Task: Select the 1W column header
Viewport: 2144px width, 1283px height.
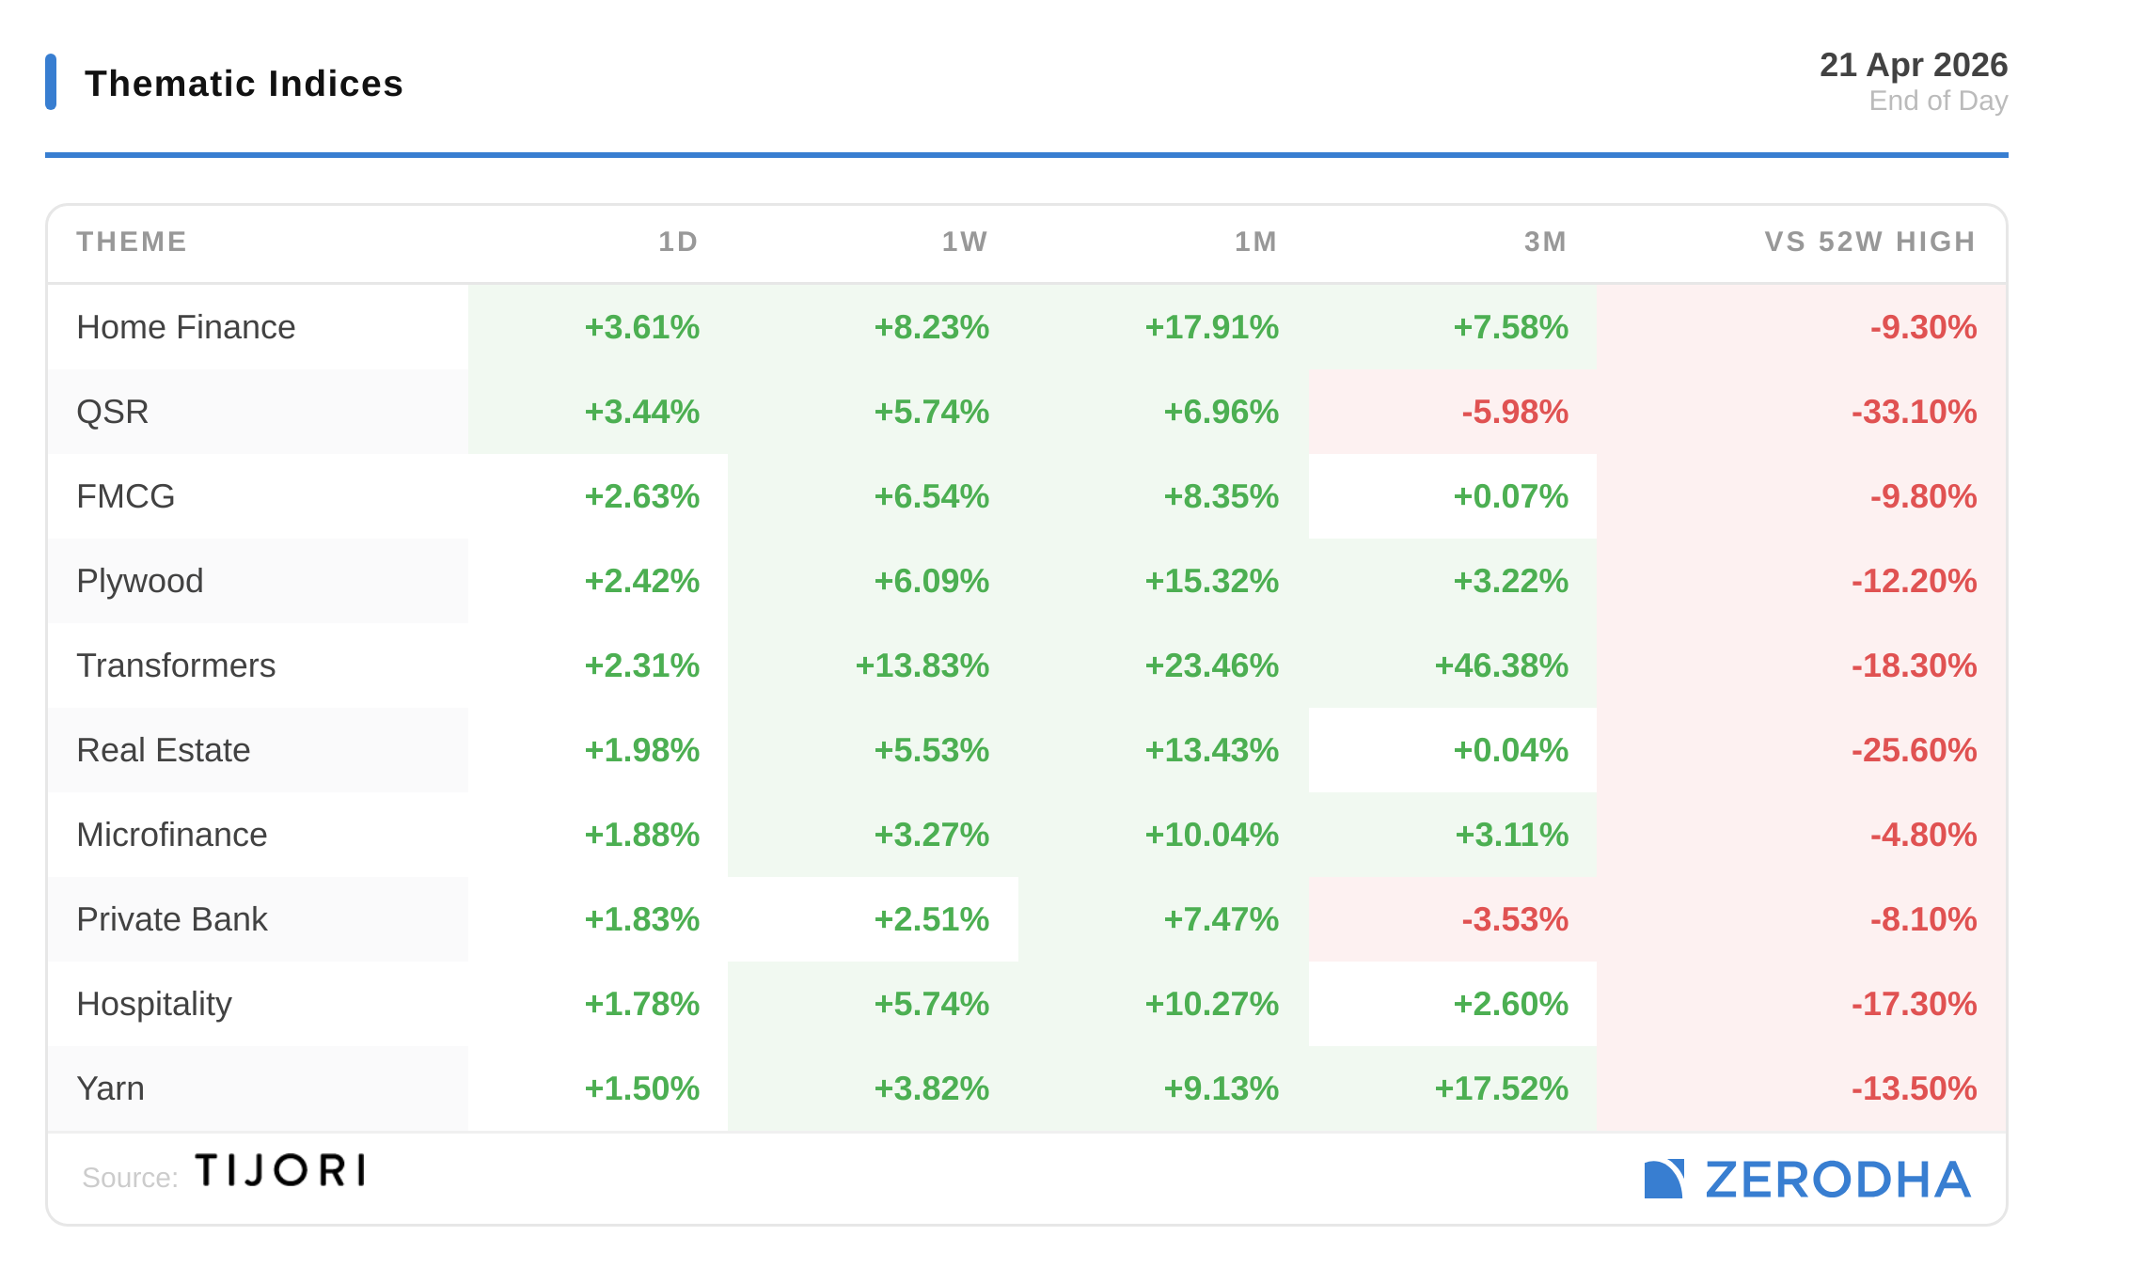Action: point(965,242)
